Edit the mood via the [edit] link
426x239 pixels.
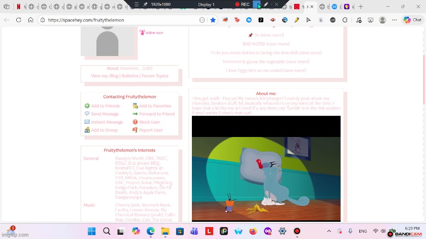[147, 68]
